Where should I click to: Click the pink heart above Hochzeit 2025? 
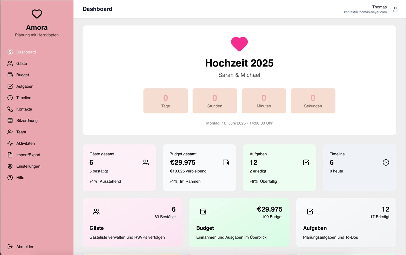(239, 44)
